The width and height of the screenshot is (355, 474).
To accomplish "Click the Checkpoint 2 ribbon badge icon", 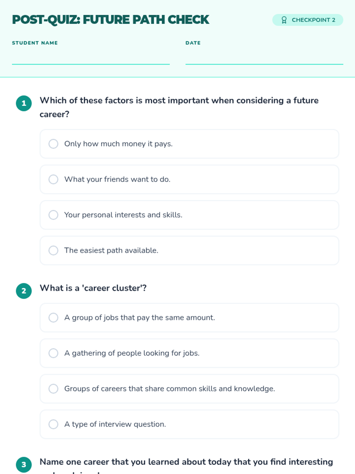I will point(284,20).
